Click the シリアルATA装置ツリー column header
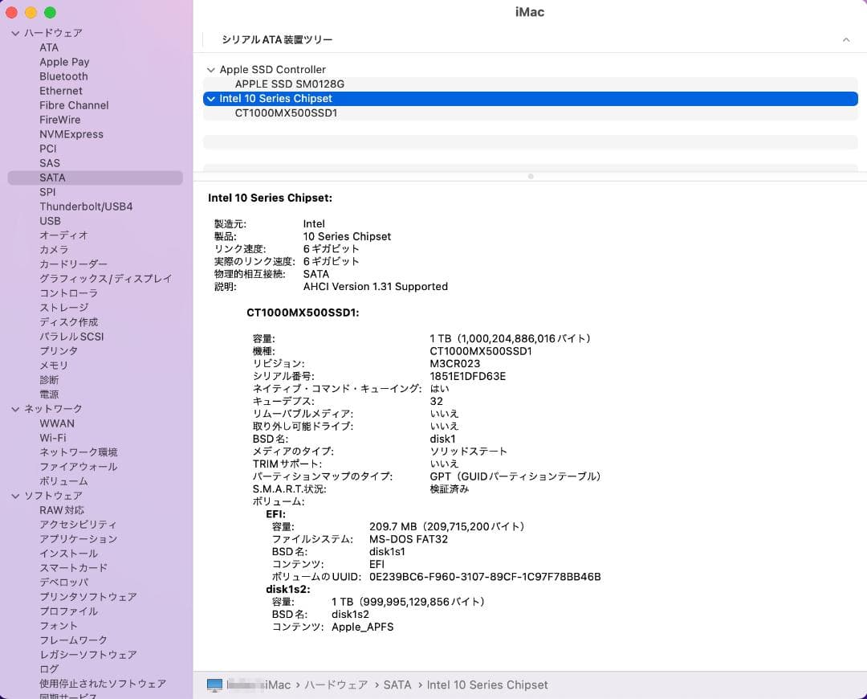This screenshot has width=867, height=699. (277, 39)
